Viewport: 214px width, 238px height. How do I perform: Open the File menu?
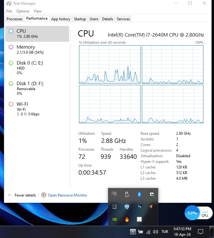[x=9, y=11]
